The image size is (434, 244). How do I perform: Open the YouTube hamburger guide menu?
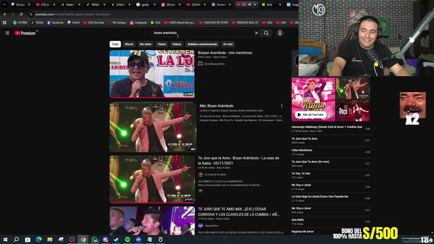(7, 33)
